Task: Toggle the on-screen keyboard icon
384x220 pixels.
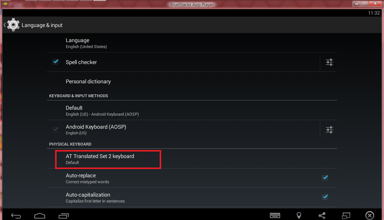Action: pyautogui.click(x=275, y=216)
